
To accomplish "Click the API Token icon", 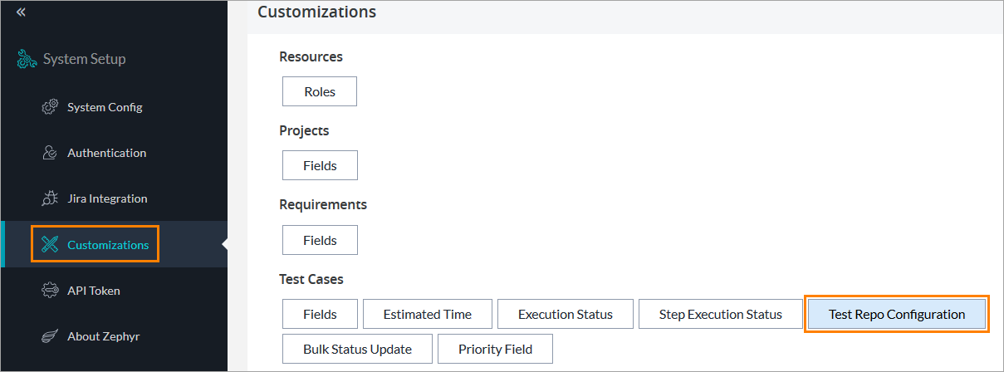I will [x=50, y=291].
